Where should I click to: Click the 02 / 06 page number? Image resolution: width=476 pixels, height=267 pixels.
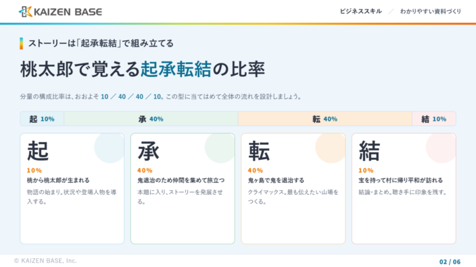coord(450,262)
